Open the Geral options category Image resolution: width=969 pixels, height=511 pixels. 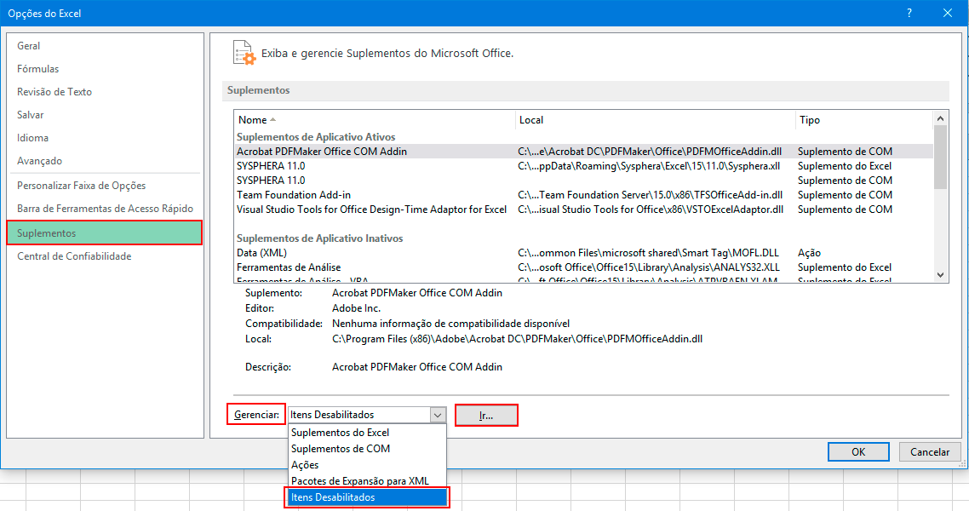pyautogui.click(x=29, y=46)
